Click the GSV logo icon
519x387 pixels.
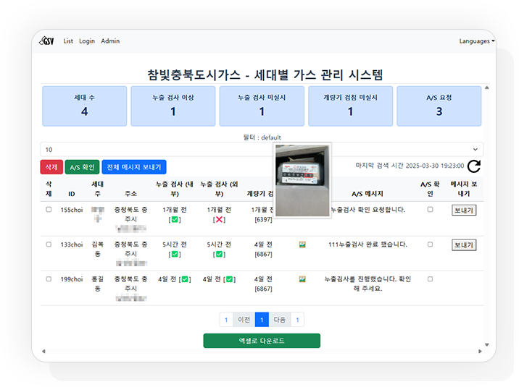click(49, 41)
